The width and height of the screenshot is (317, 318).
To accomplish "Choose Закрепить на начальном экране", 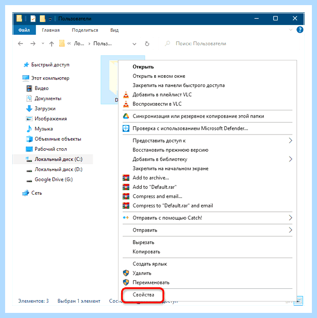I will pyautogui.click(x=208, y=169).
